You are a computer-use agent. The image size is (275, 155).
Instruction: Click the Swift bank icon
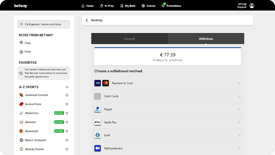98,135
